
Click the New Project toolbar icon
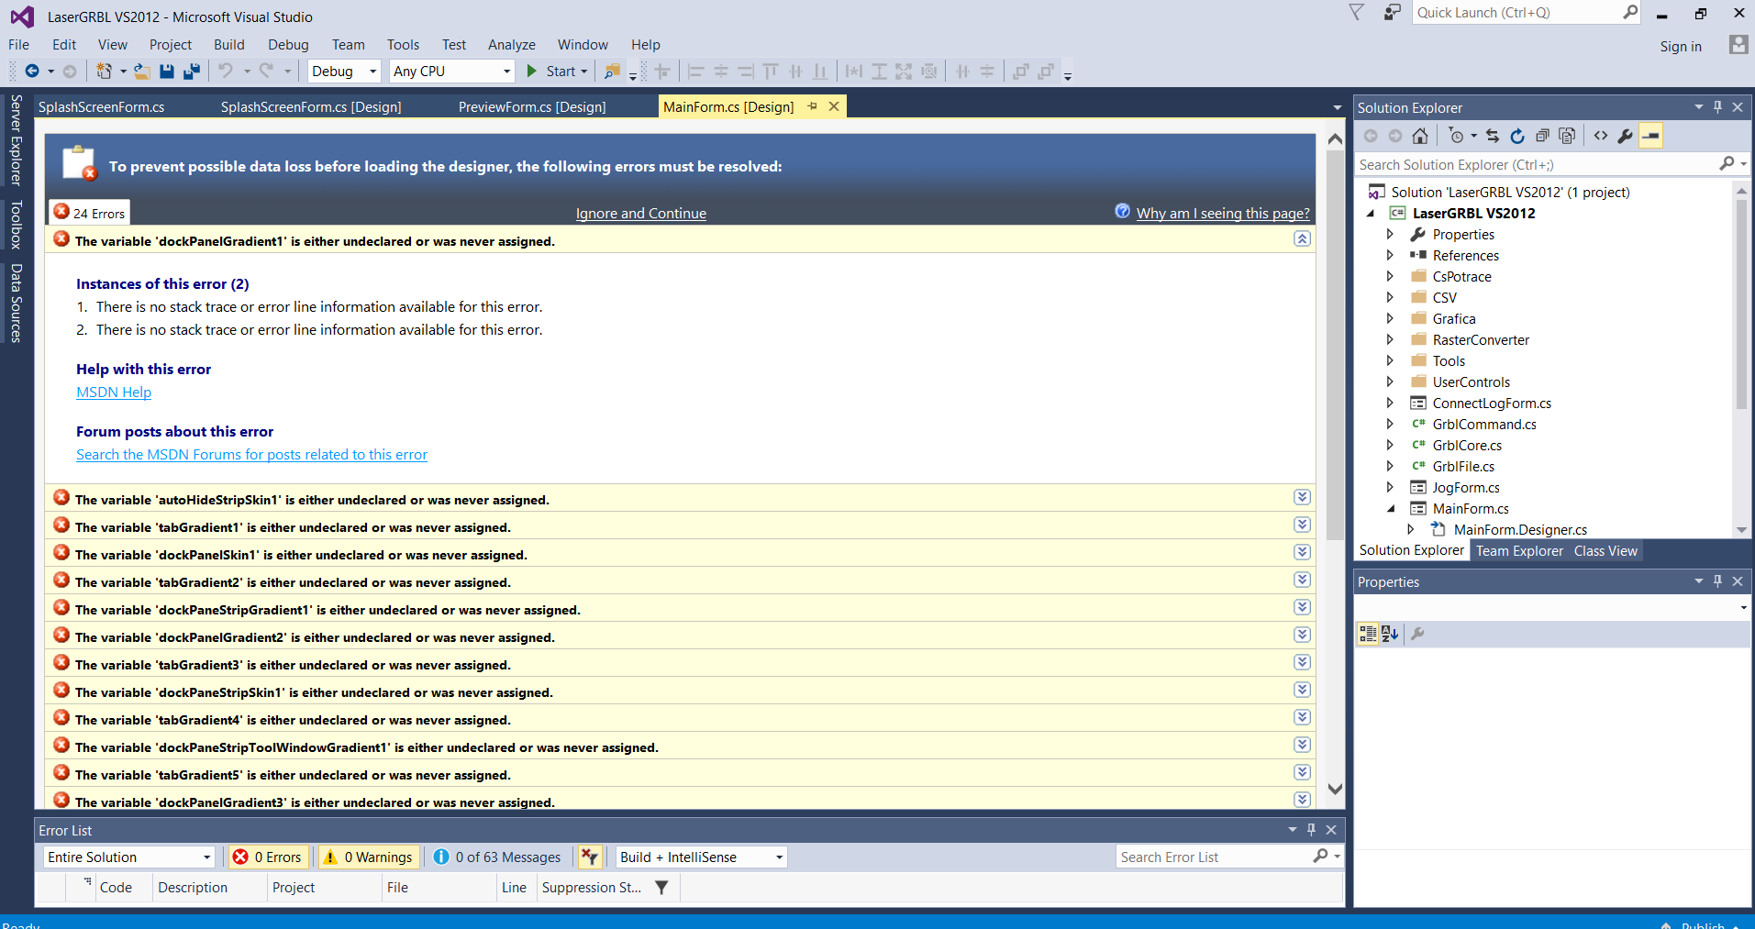click(104, 72)
